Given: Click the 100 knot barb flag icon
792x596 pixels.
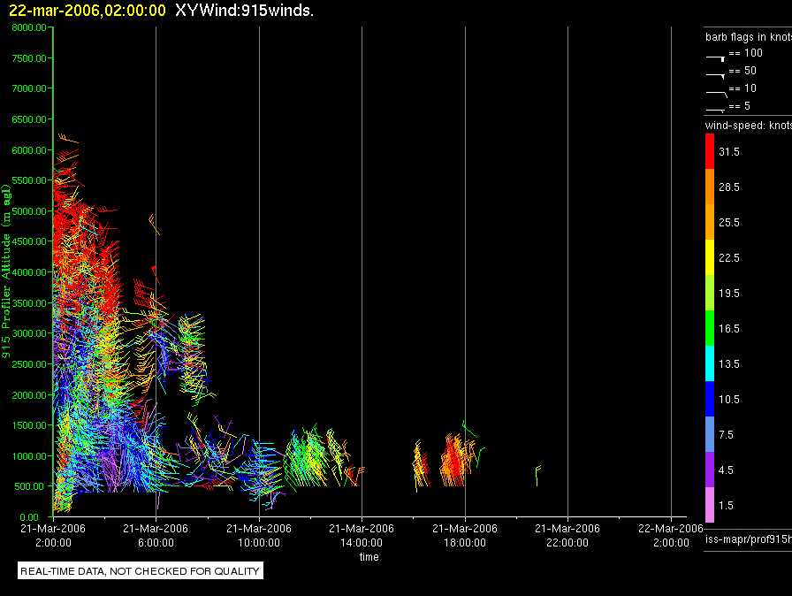Looking at the screenshot, I should pyautogui.click(x=716, y=57).
